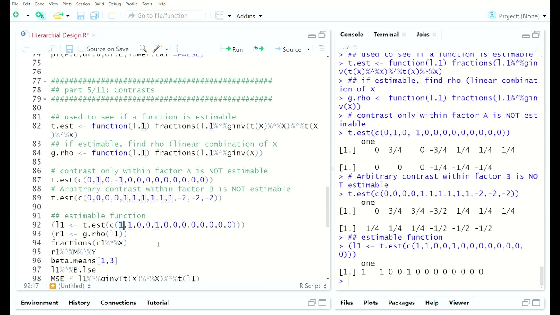Click the code tools magic wand
Image resolution: width=560 pixels, height=315 pixels.
coord(157,49)
